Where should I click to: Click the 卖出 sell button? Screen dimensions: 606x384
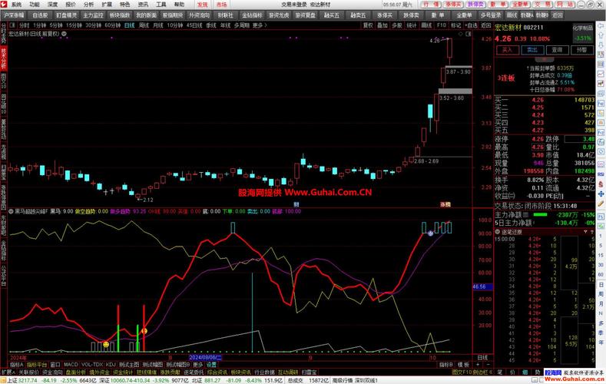[x=532, y=50]
